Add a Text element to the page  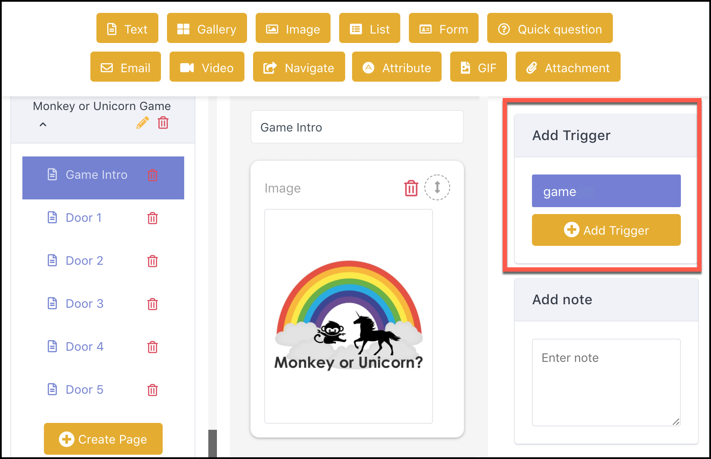click(127, 28)
